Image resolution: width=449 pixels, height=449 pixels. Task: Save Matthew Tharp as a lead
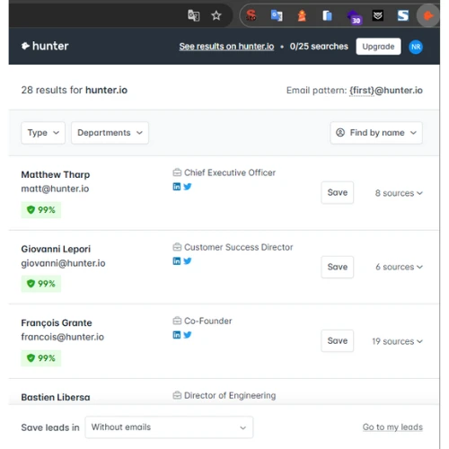[x=338, y=192]
